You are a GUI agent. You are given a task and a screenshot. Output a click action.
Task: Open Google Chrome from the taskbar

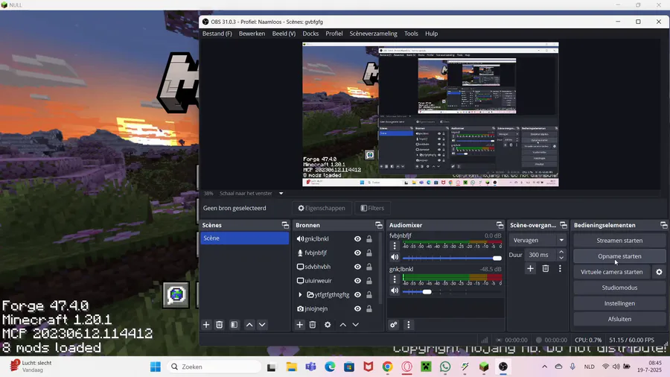pyautogui.click(x=388, y=367)
